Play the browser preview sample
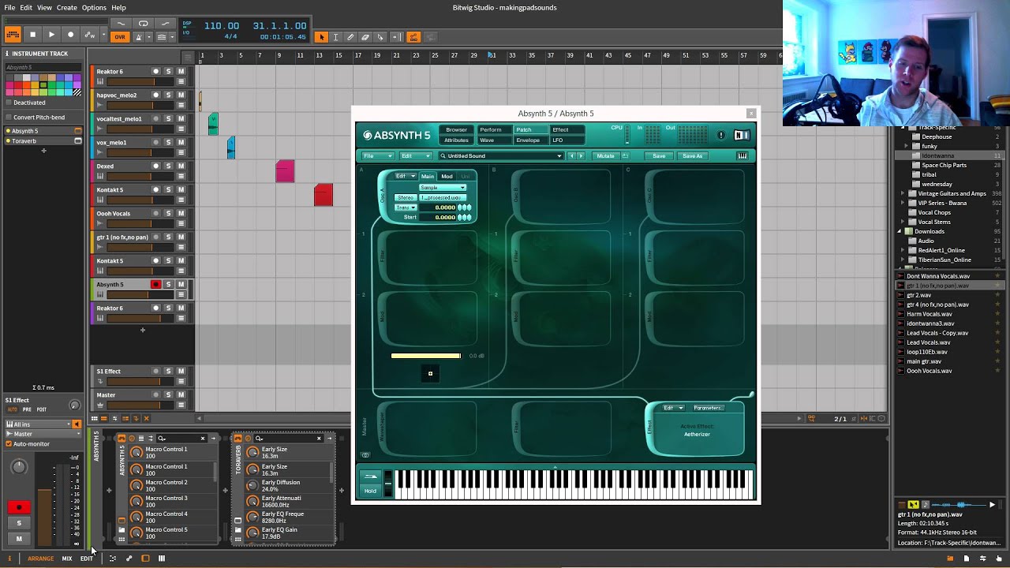 (x=992, y=504)
